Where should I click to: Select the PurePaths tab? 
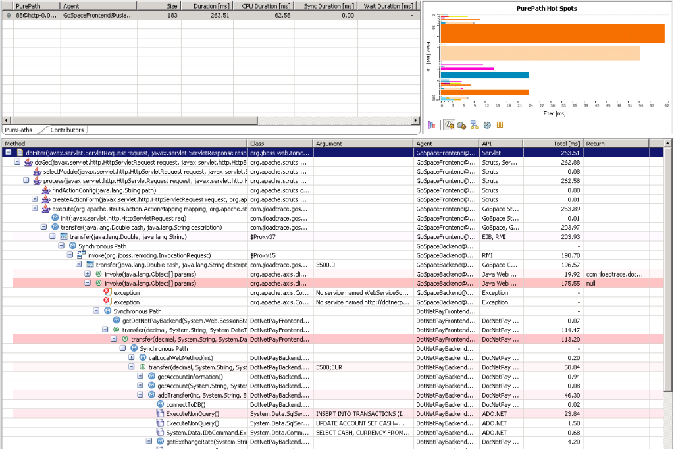point(18,130)
